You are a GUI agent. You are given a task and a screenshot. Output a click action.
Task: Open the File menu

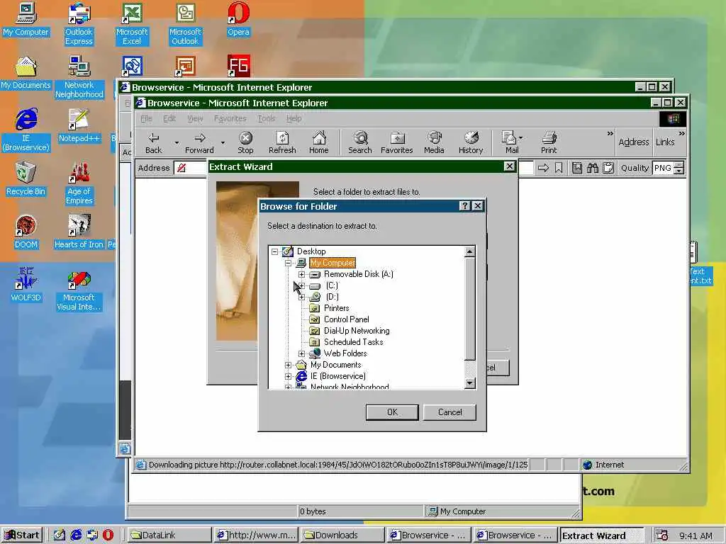tap(146, 119)
